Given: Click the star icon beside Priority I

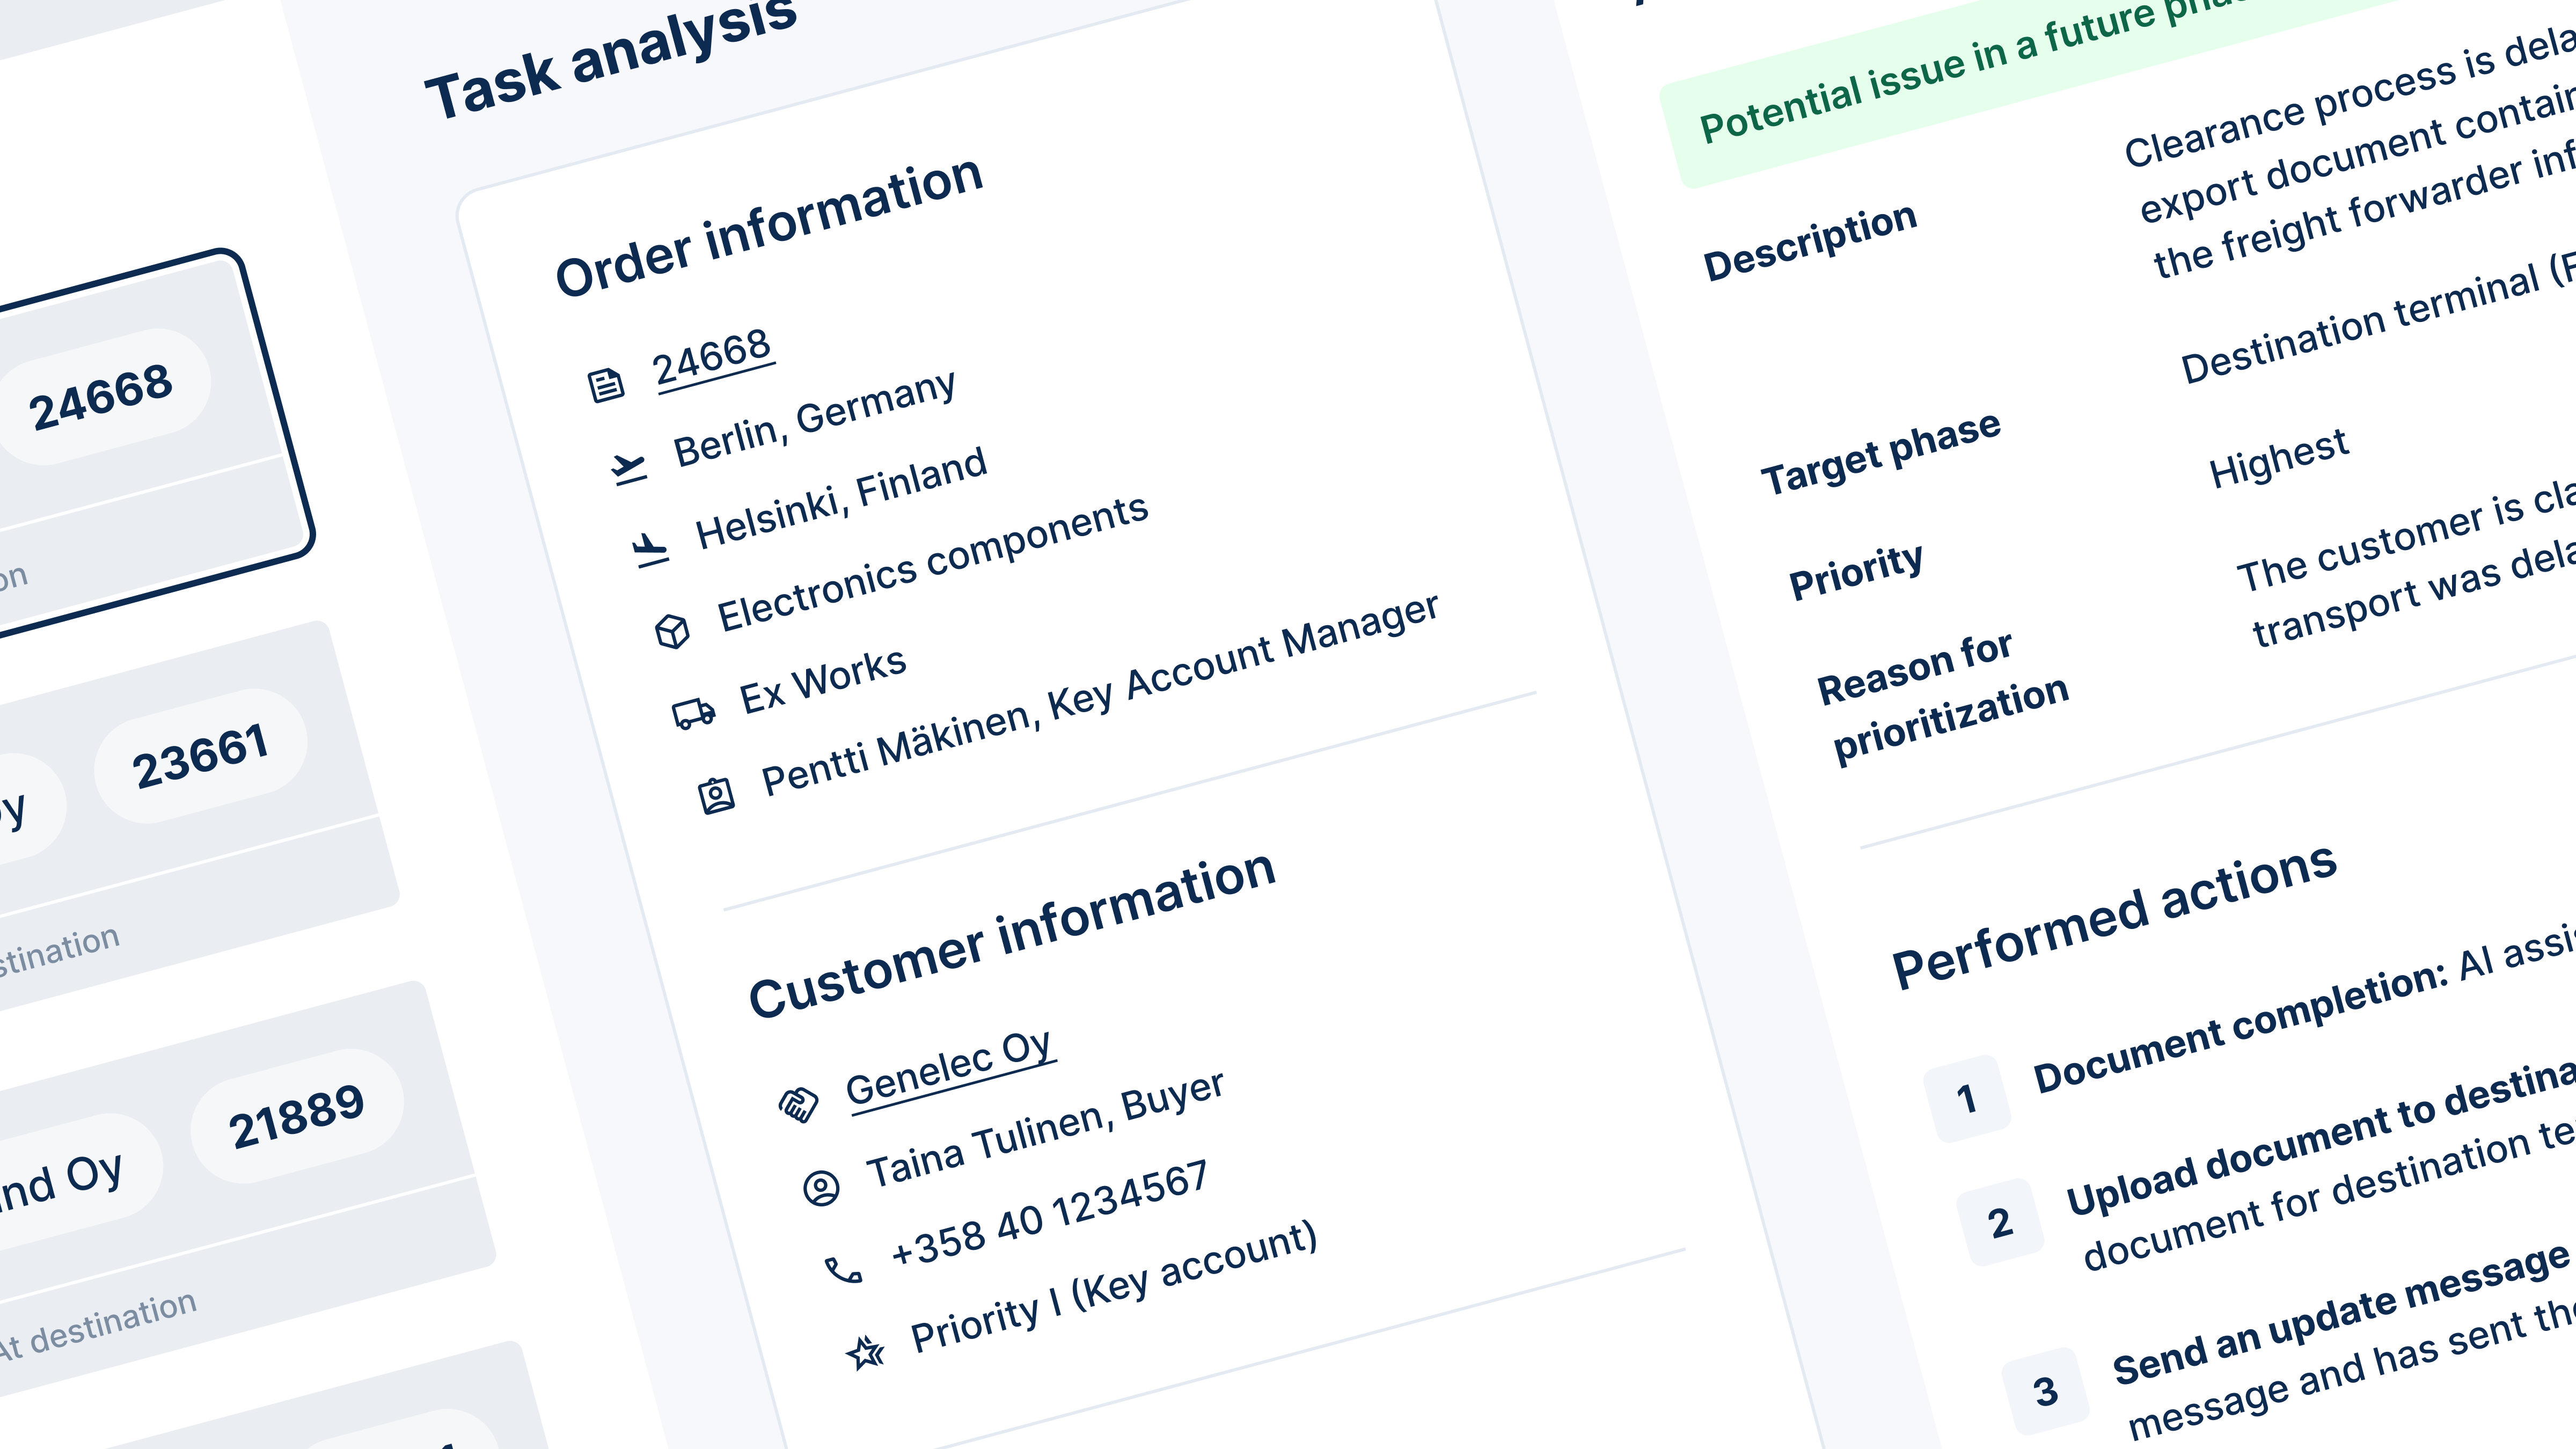Looking at the screenshot, I should [x=865, y=1352].
